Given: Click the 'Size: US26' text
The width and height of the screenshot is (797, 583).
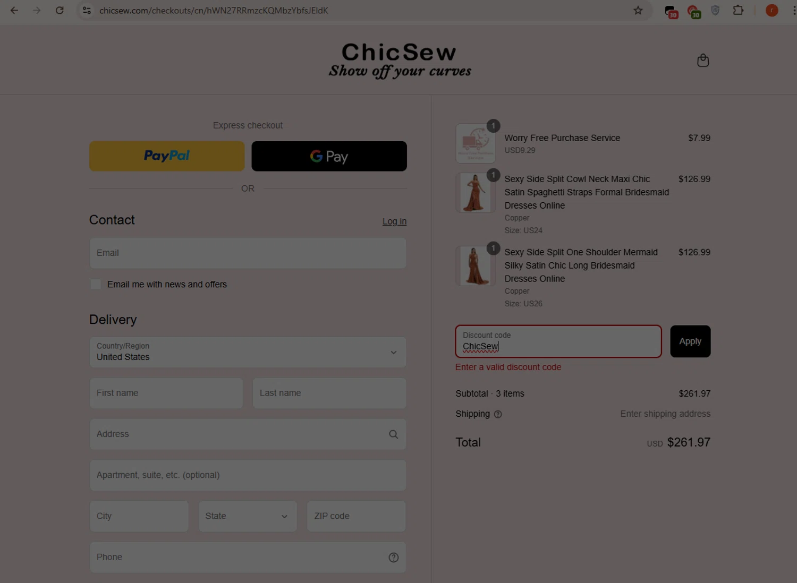Looking at the screenshot, I should click(523, 304).
